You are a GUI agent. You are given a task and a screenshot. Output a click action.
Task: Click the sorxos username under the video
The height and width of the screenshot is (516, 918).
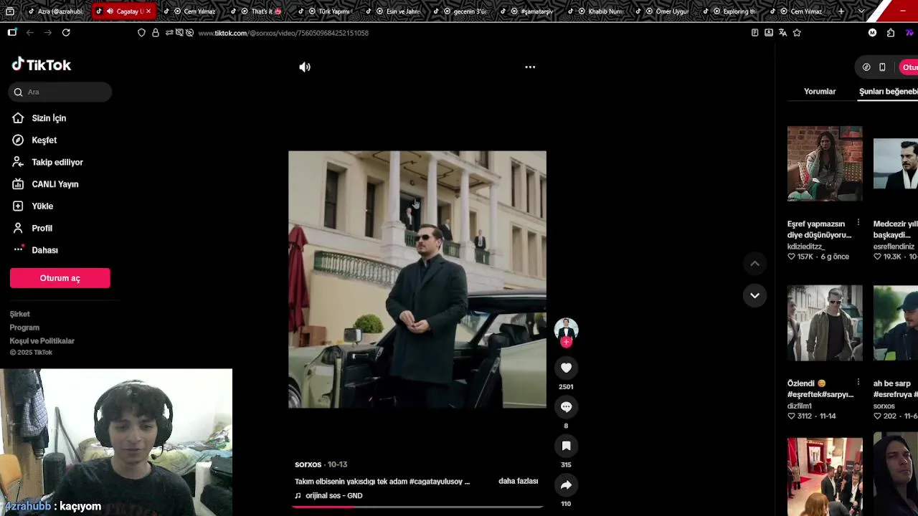click(x=308, y=464)
